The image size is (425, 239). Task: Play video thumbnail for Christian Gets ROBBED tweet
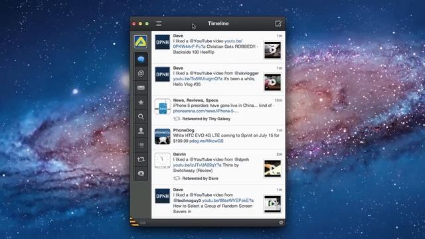(x=272, y=50)
